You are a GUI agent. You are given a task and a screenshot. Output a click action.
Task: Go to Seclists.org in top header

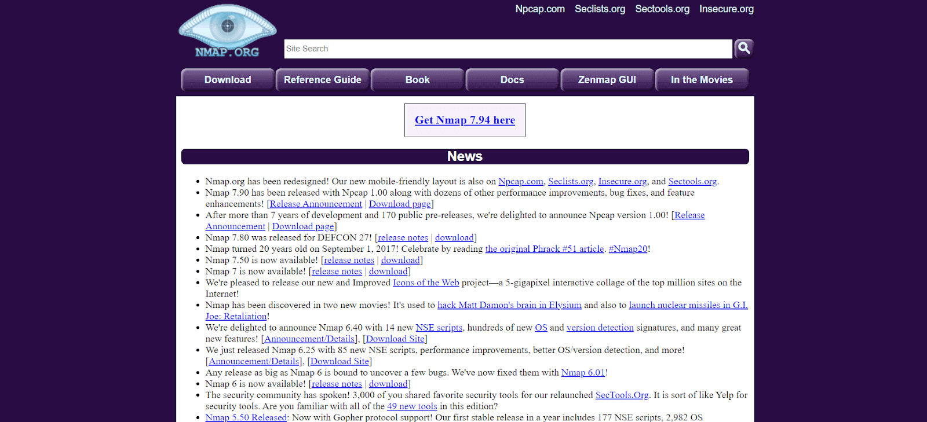click(x=600, y=9)
